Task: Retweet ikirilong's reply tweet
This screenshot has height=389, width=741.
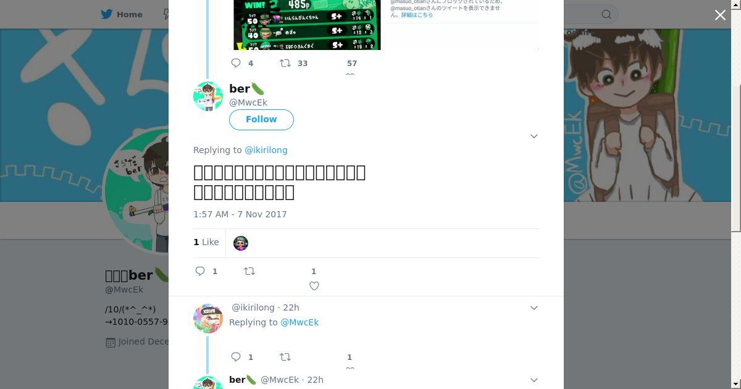Action: 285,357
